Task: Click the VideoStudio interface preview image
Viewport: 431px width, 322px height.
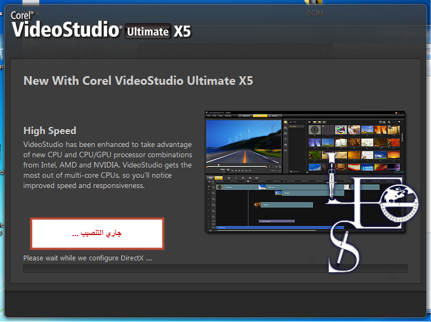Action: [305, 171]
